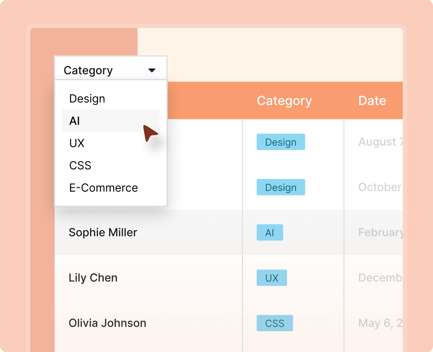Image resolution: width=433 pixels, height=352 pixels.
Task: Click the Category dropdown arrow
Action: pyautogui.click(x=152, y=71)
